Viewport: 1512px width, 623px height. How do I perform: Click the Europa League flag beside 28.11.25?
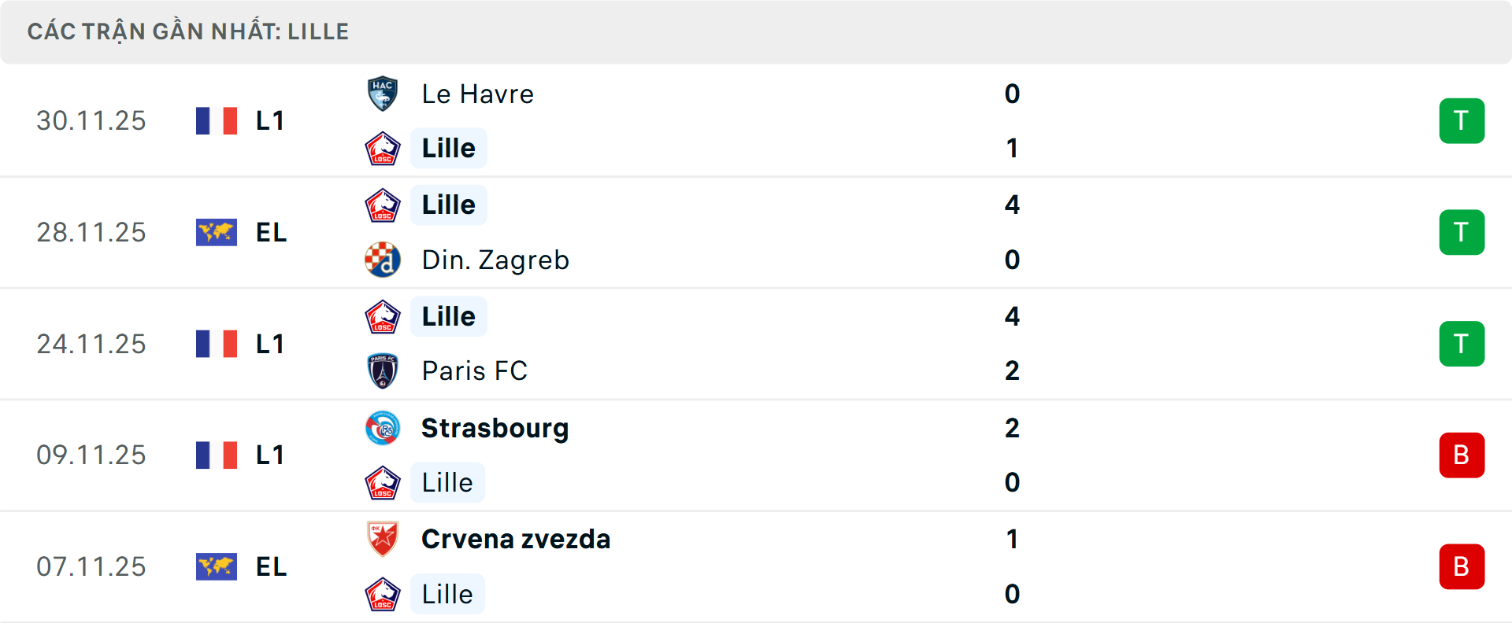click(217, 233)
